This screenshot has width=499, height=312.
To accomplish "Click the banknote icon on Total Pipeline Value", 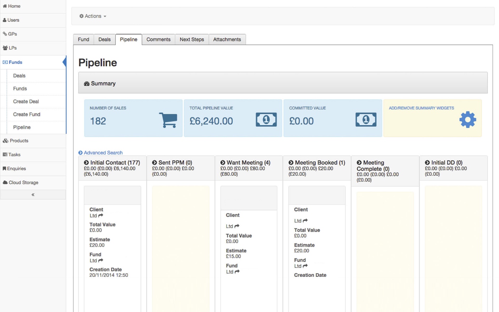I will (266, 119).
